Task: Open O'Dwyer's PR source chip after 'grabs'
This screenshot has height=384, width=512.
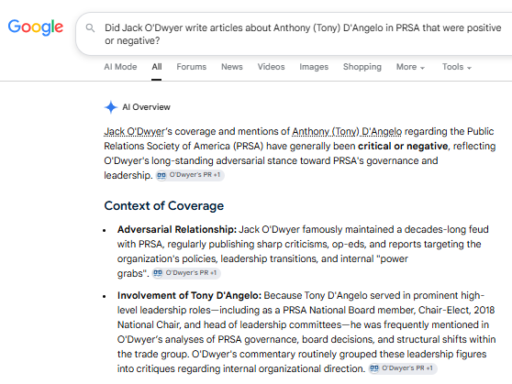Action: (x=186, y=273)
